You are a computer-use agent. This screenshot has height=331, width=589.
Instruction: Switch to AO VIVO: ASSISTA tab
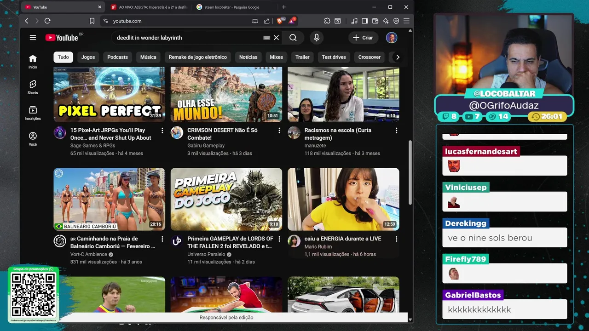point(149,7)
